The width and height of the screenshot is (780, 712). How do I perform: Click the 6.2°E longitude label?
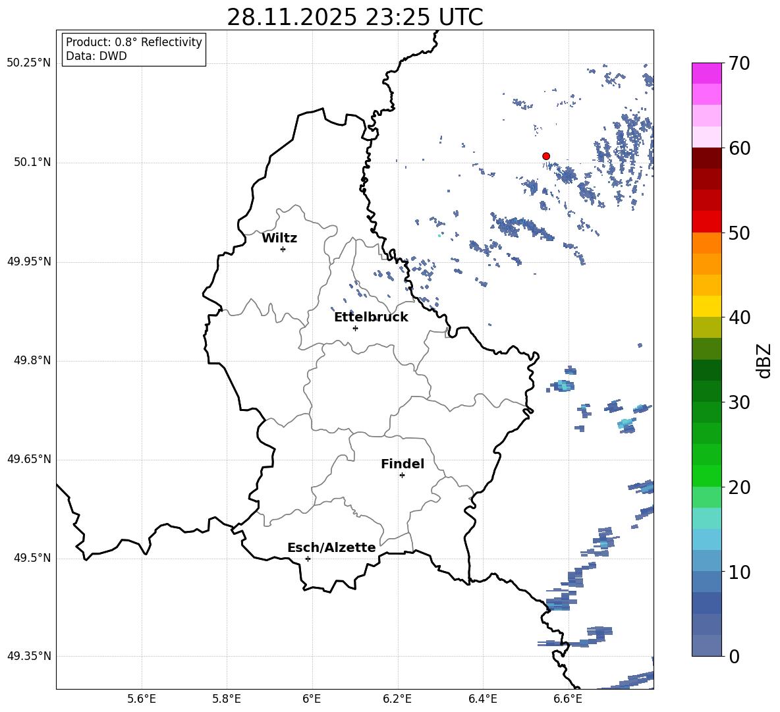(397, 699)
